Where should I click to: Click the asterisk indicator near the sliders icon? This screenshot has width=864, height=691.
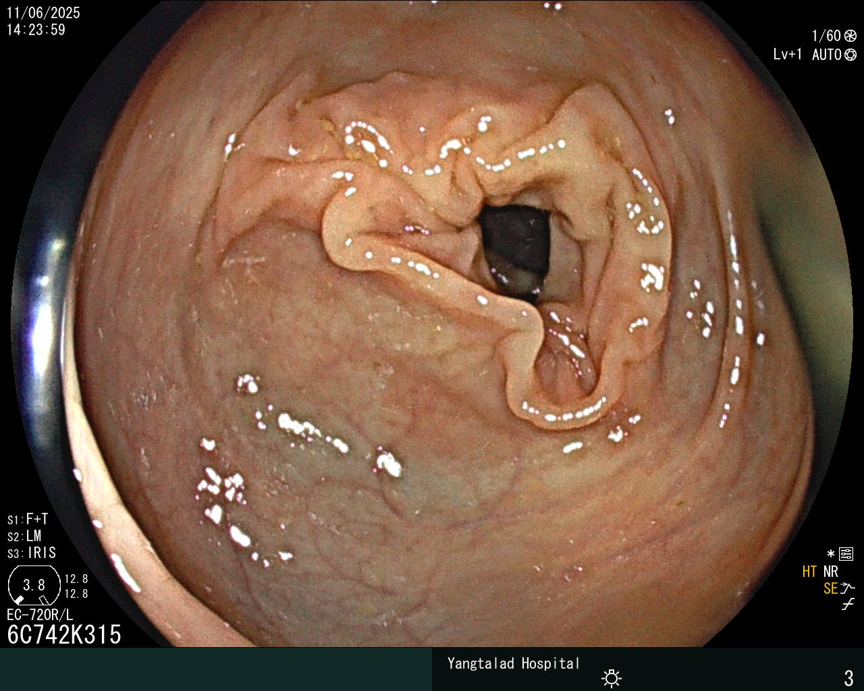pos(831,554)
